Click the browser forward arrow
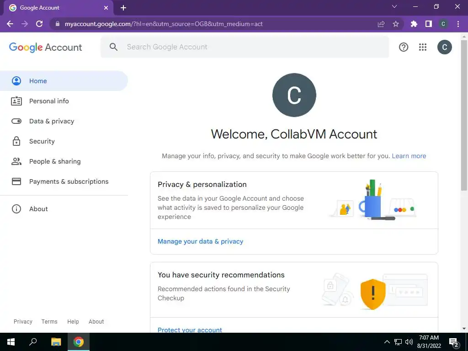468x351 pixels. click(x=25, y=24)
